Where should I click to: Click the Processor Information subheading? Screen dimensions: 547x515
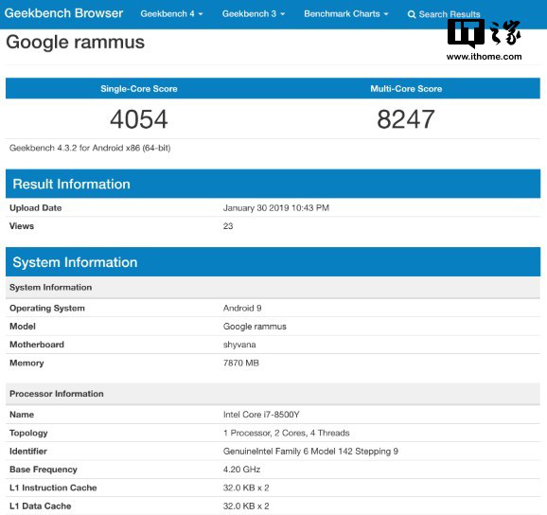[x=273, y=394]
